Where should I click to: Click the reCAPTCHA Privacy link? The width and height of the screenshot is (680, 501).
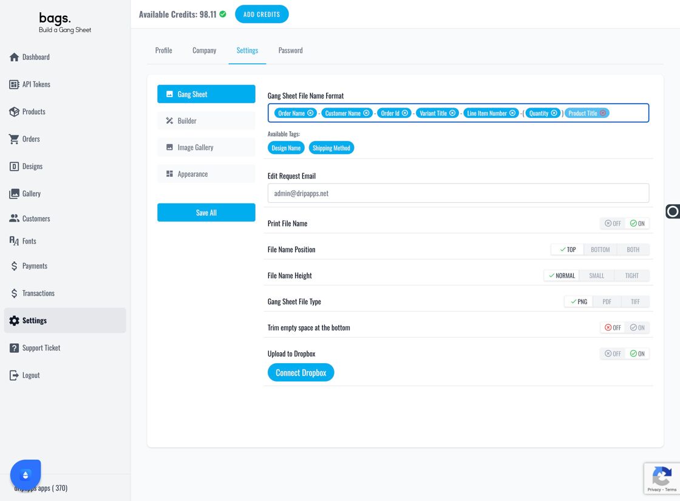tap(654, 489)
